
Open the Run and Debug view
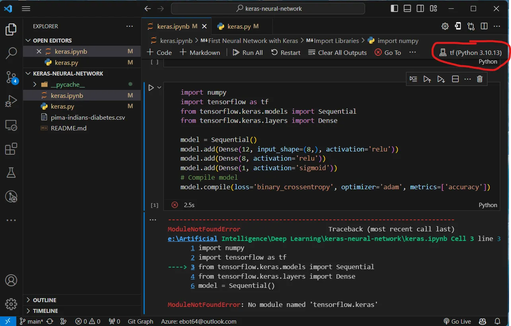(x=11, y=101)
